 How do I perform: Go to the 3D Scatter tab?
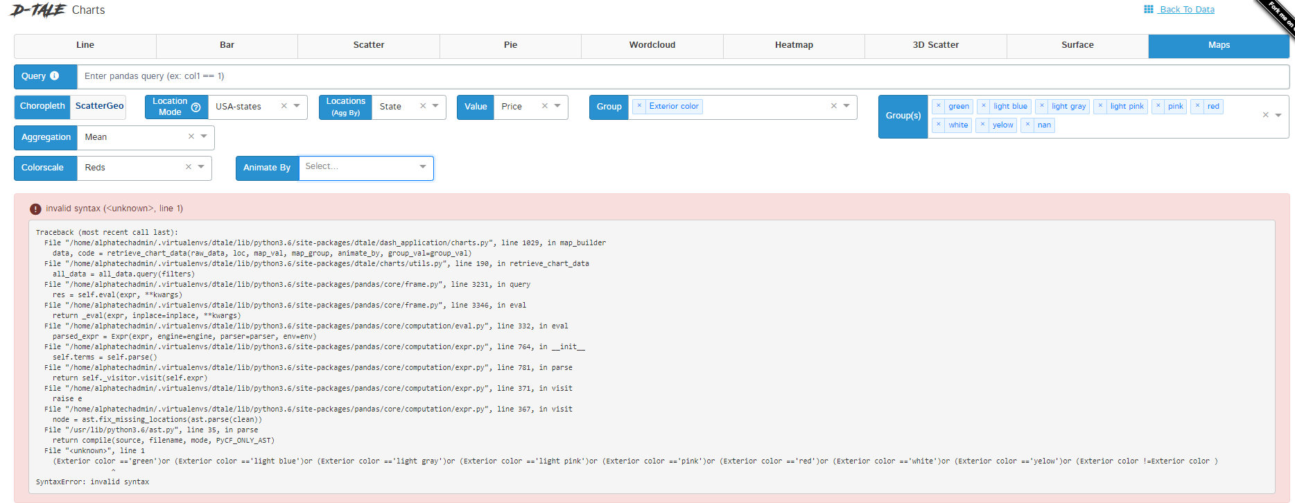coord(936,46)
